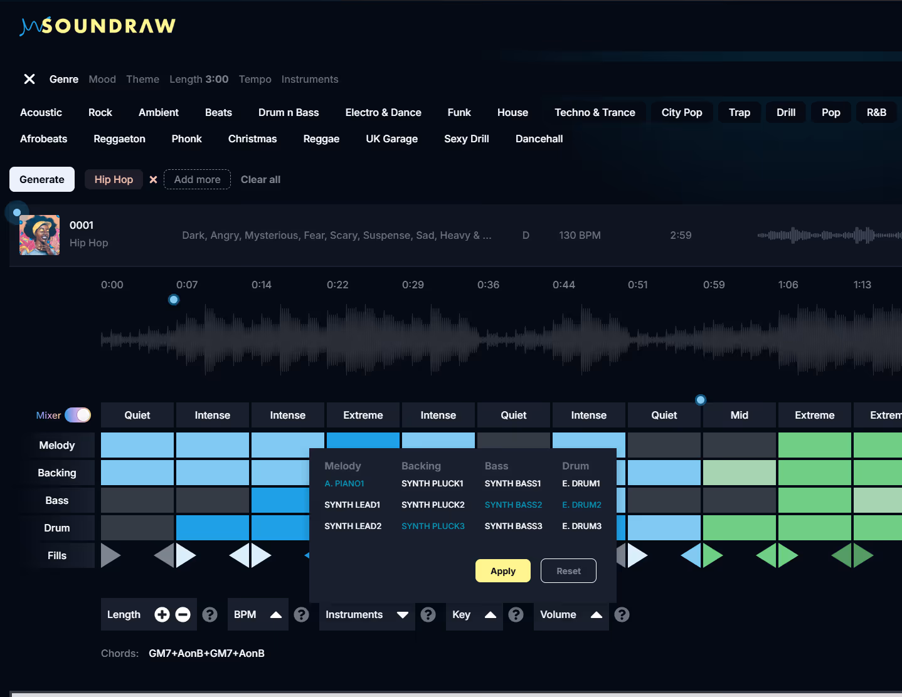Select SYNTH PLUCK1 for Backing
This screenshot has height=697, width=902.
tap(432, 483)
